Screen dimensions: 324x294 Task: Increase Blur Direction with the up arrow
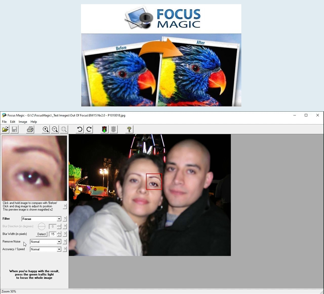pyautogui.click(x=59, y=225)
